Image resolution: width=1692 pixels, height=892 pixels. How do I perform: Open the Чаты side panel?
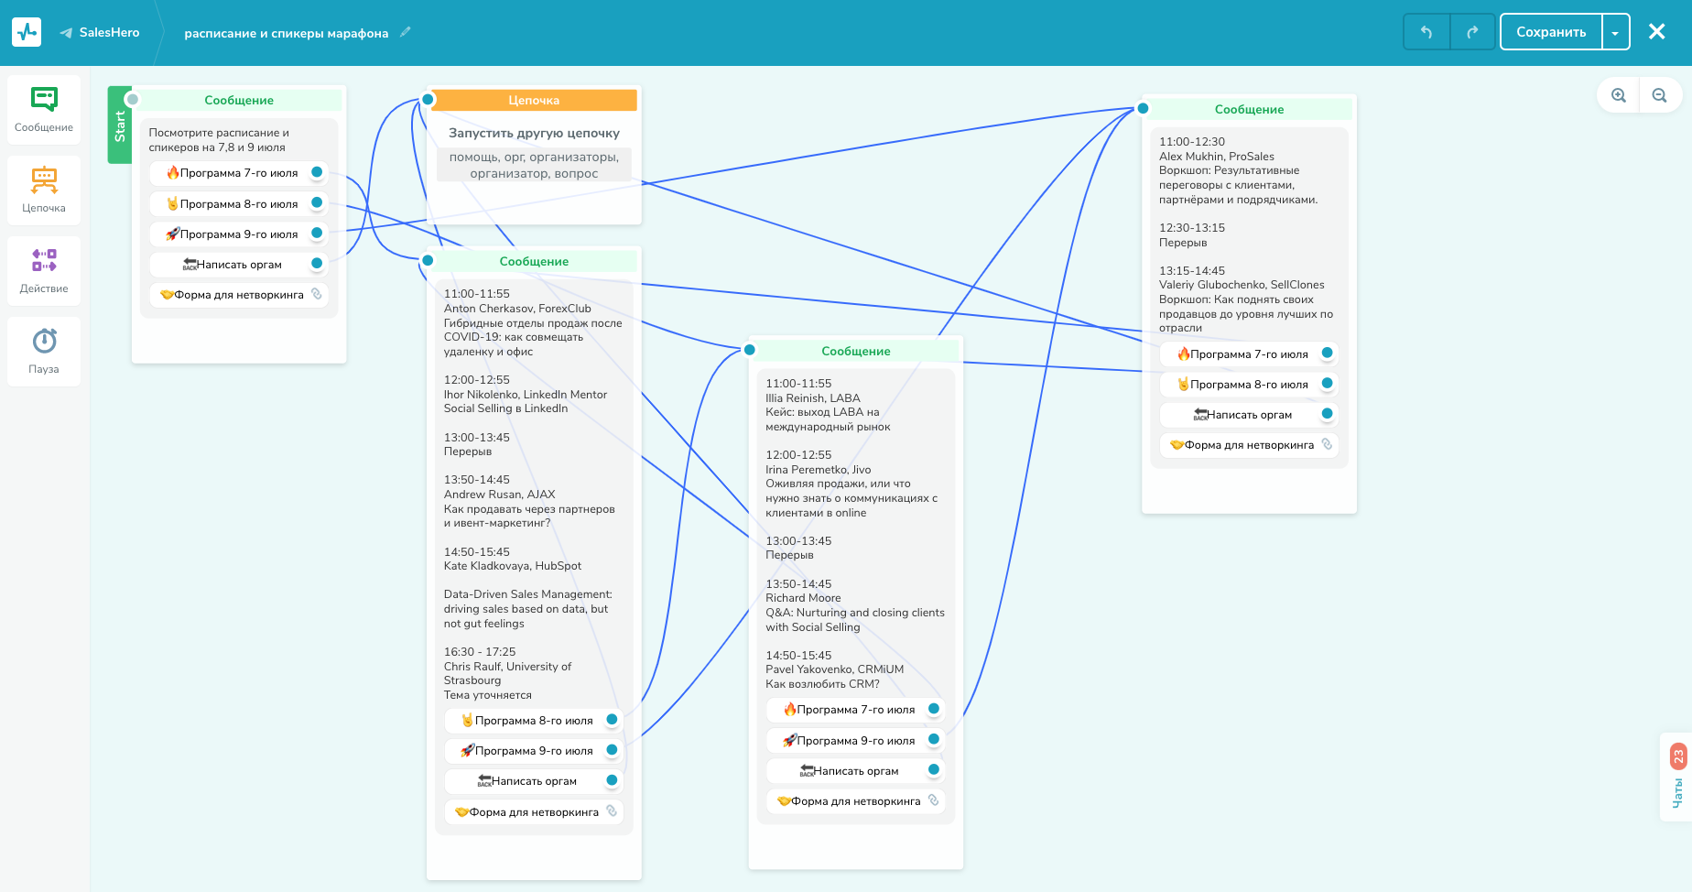click(x=1676, y=778)
